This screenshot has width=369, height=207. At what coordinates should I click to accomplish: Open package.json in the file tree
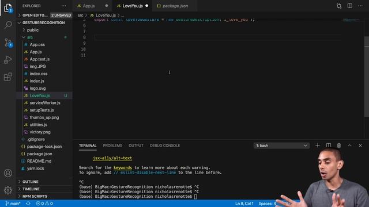click(39, 154)
